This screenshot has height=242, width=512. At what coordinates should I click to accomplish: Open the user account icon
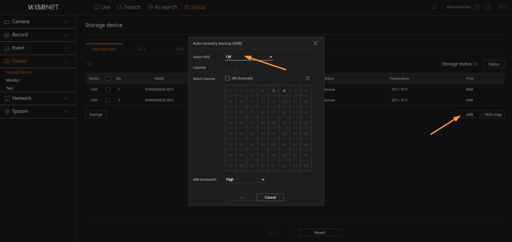[x=477, y=7]
